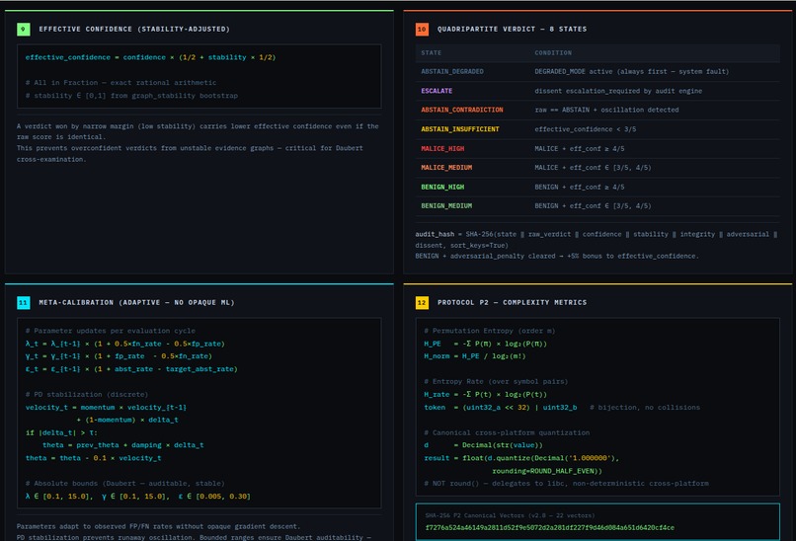
Task: Click the 'd = Decimal(str(value))' line
Action: pos(483,445)
